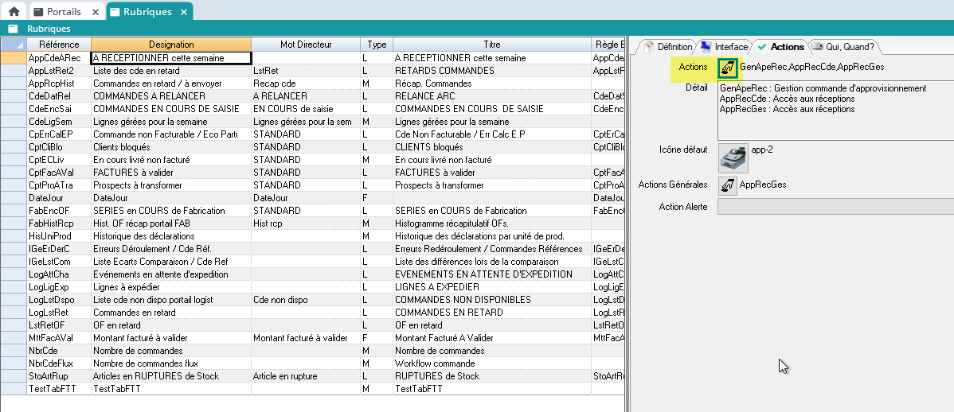Click the cash register default icon
The height and width of the screenshot is (412, 954).
pyautogui.click(x=733, y=157)
